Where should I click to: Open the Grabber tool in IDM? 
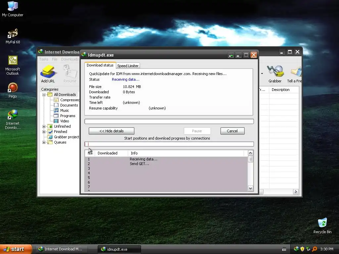tap(275, 74)
